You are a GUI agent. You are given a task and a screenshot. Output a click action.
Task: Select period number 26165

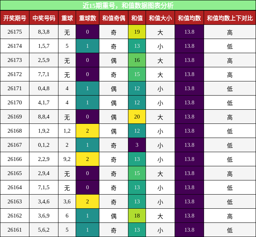point(15,173)
